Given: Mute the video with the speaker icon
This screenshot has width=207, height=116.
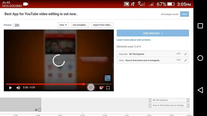Looking at the screenshot, I should click(18, 88).
